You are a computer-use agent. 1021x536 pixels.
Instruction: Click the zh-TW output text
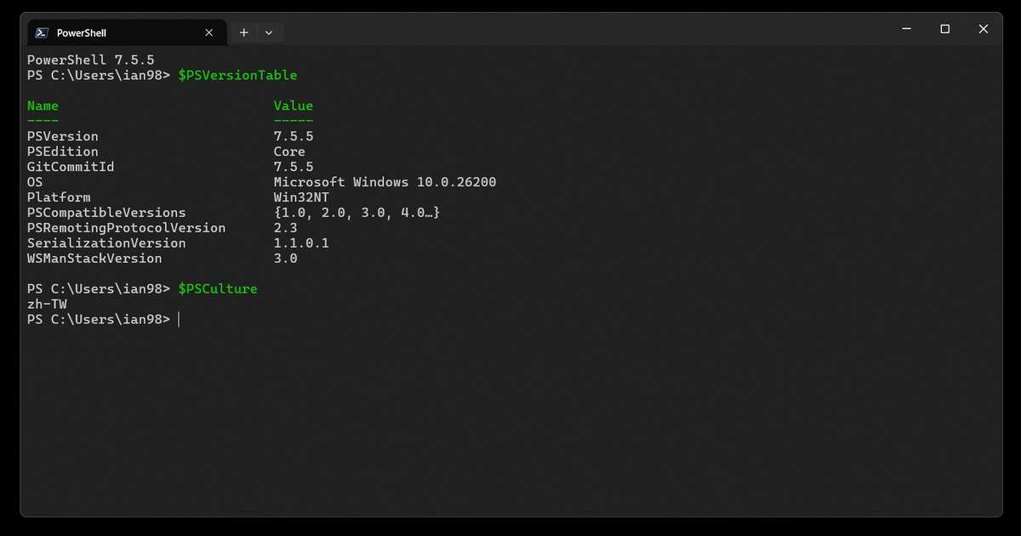point(47,304)
